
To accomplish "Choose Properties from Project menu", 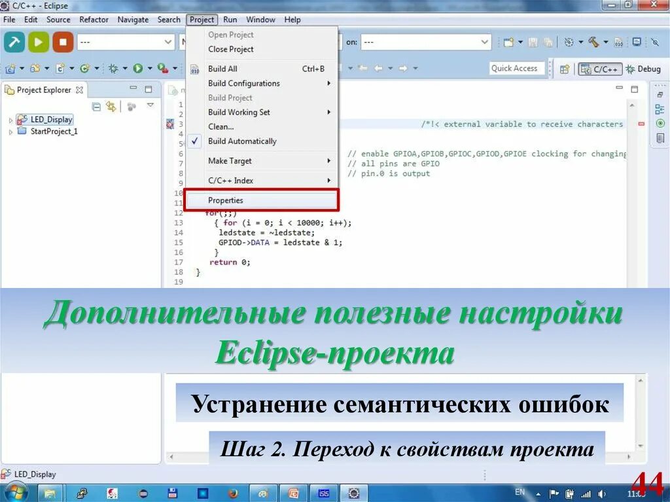I will (x=262, y=200).
